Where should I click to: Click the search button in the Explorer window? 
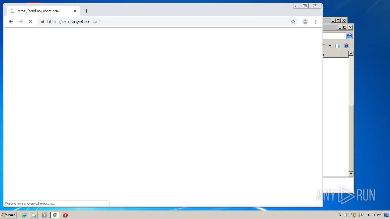(x=349, y=36)
